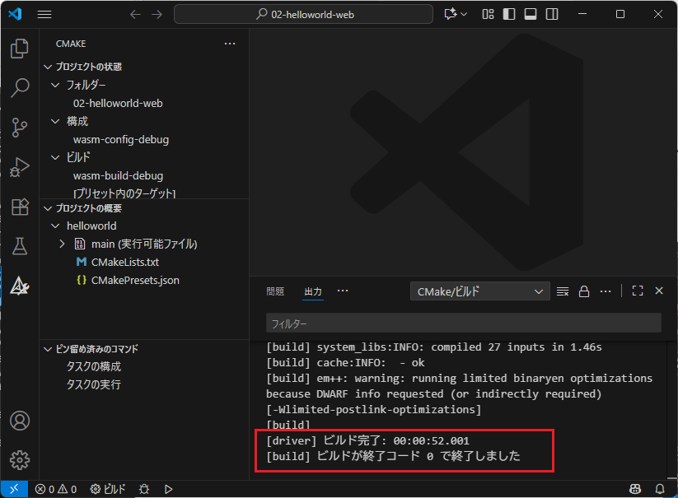Clear the output with the clear icon
The image size is (678, 498).
pos(563,291)
